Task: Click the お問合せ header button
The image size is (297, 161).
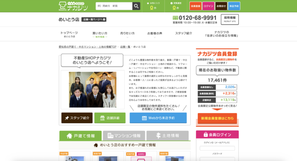Action: pos(221,6)
